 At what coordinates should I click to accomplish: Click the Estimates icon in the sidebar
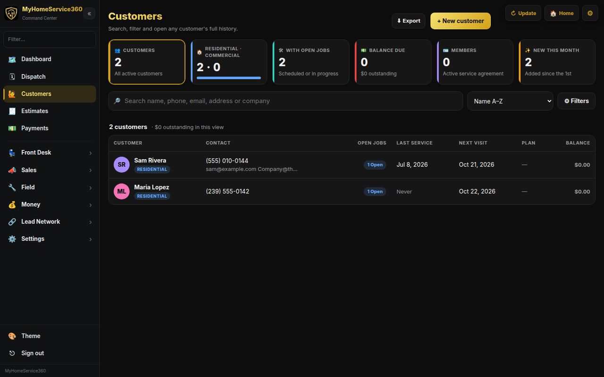[12, 111]
